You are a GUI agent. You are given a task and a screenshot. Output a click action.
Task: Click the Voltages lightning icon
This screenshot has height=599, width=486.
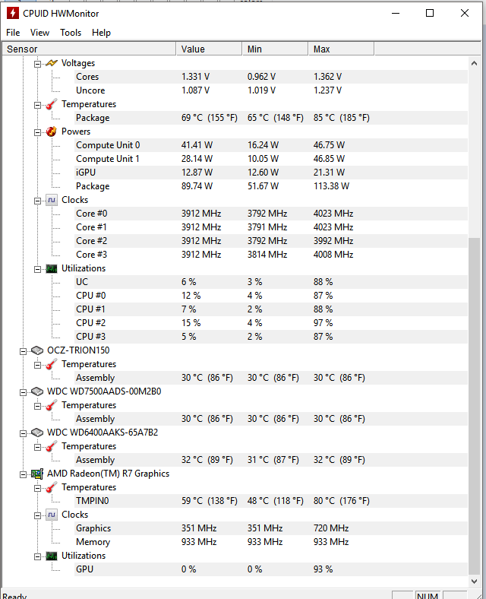(x=52, y=63)
